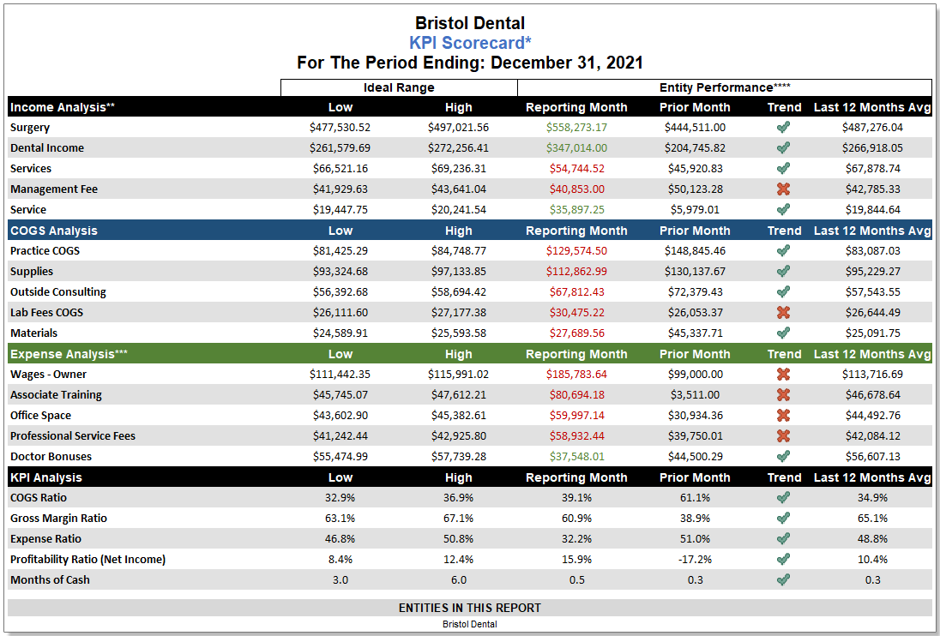Click the Entity Performance column group header

coord(724,87)
